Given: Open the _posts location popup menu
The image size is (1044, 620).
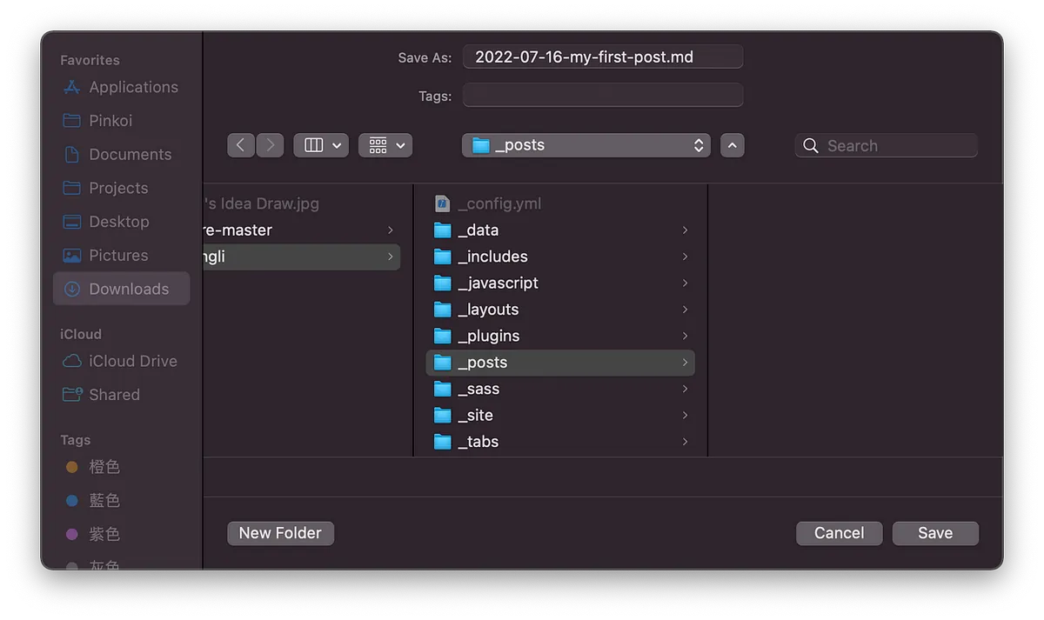Looking at the screenshot, I should (x=586, y=145).
